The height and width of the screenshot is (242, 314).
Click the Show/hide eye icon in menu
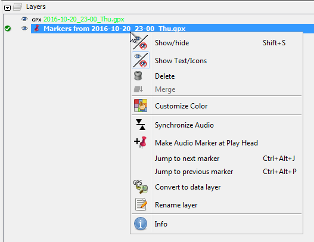pos(141,42)
